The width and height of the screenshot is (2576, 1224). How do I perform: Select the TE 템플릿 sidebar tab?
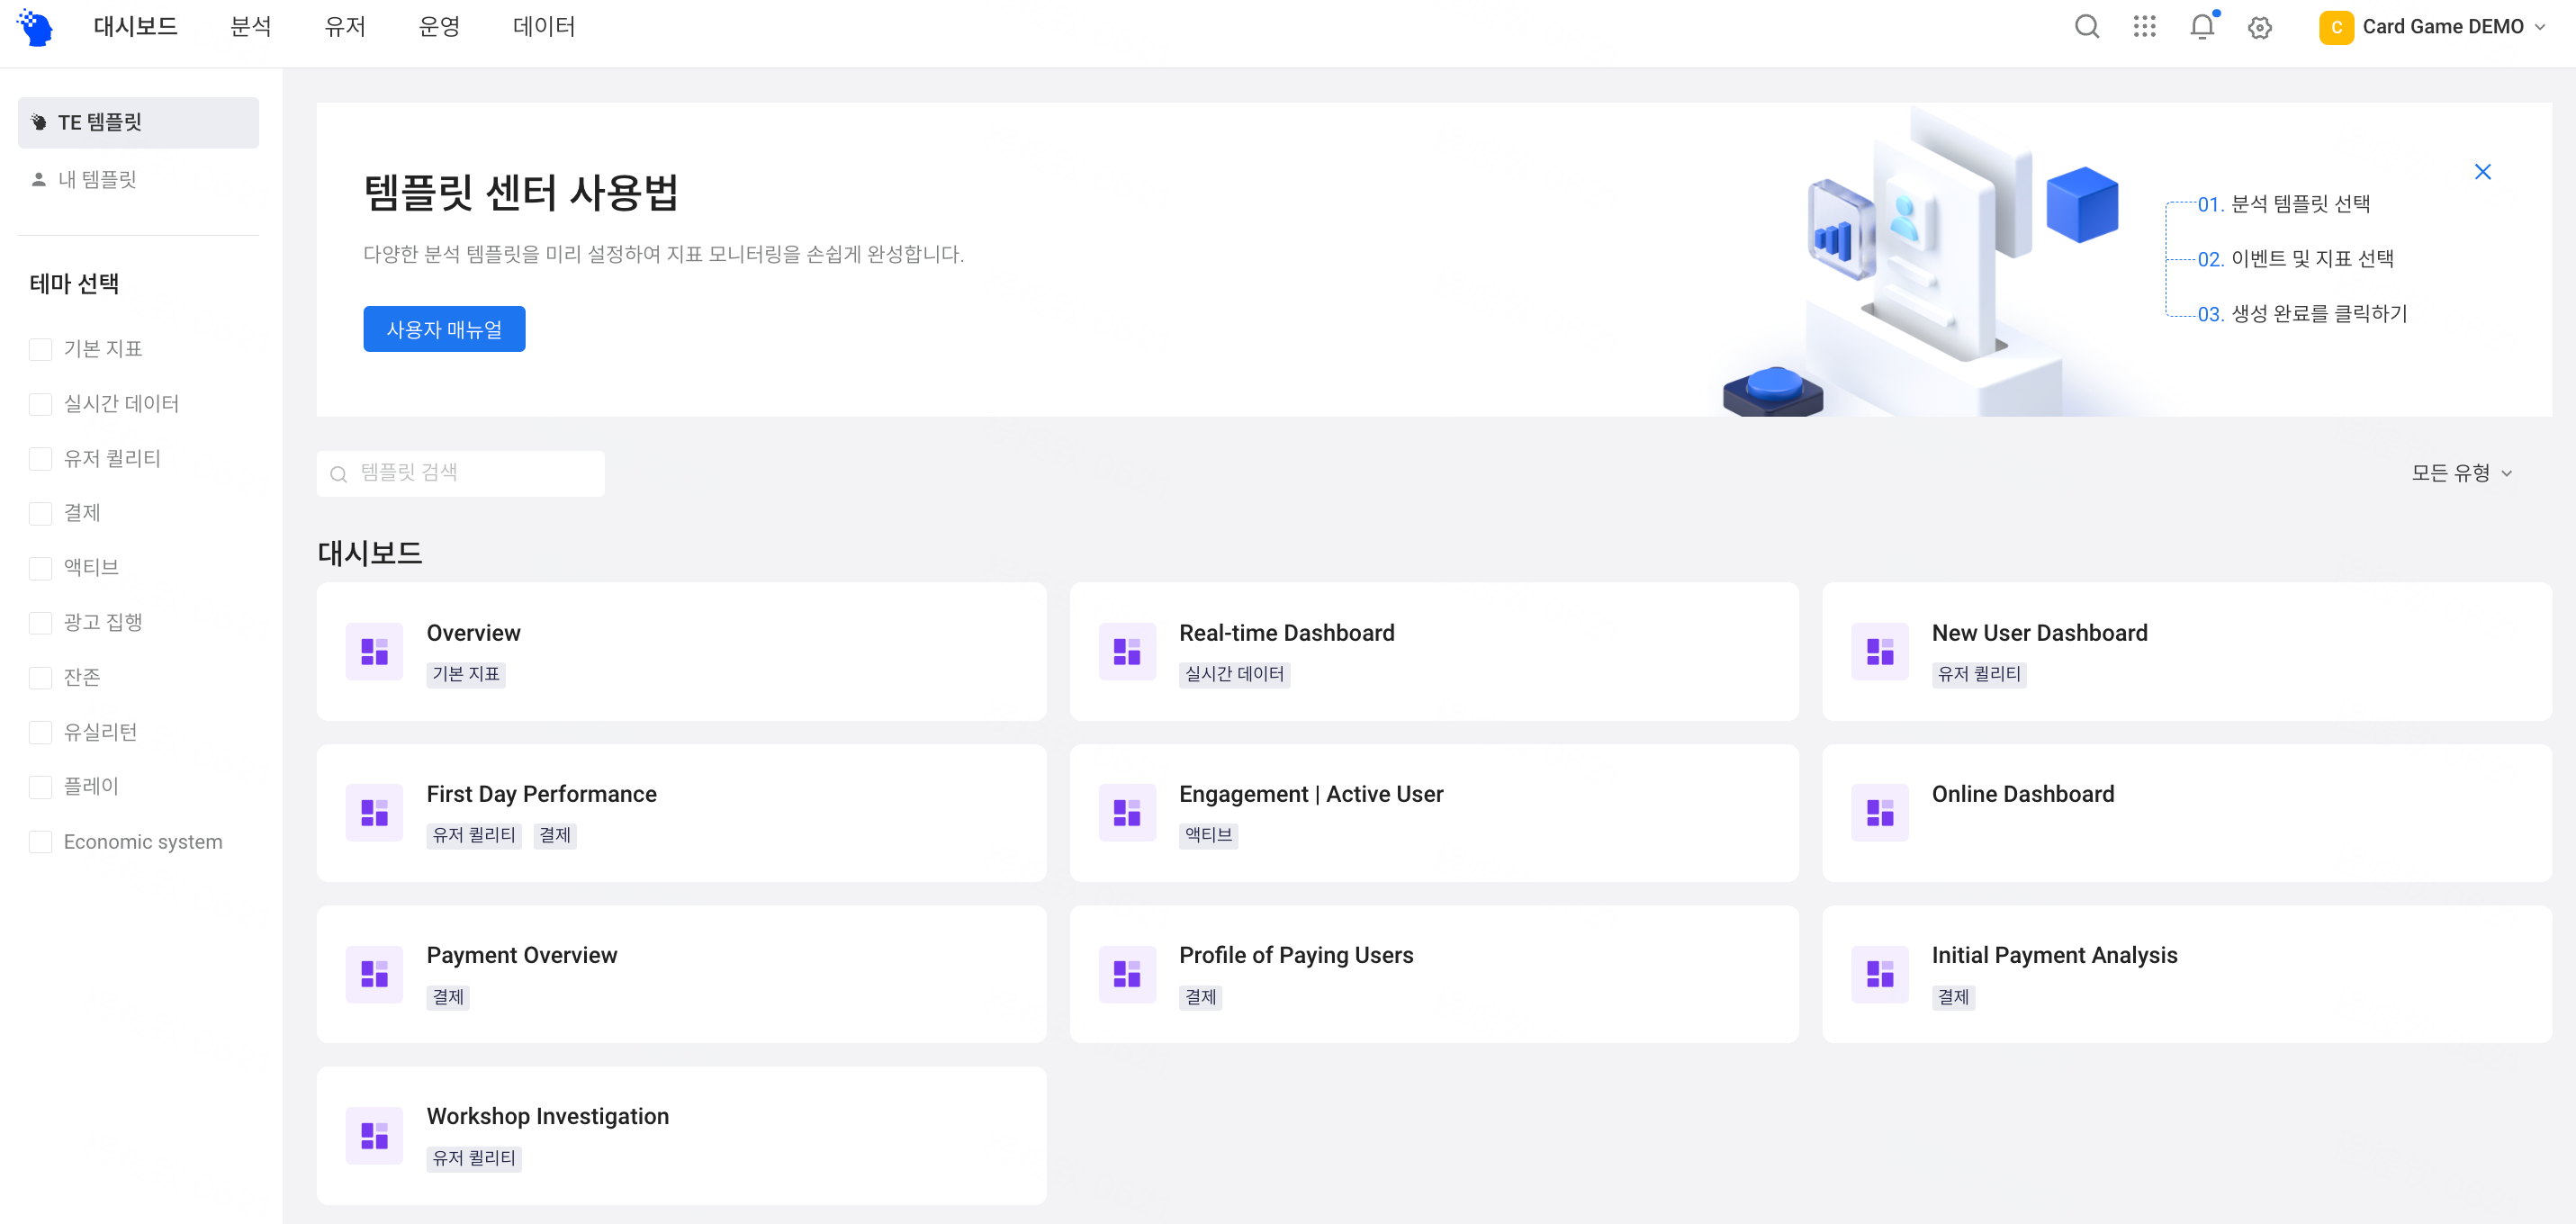tap(138, 122)
